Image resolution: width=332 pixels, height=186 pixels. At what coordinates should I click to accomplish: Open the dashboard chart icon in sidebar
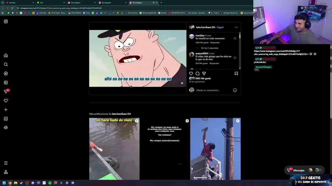(x=6, y=119)
